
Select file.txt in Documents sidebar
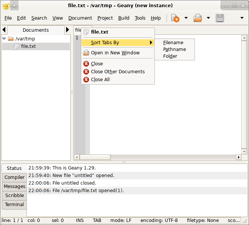point(28,46)
